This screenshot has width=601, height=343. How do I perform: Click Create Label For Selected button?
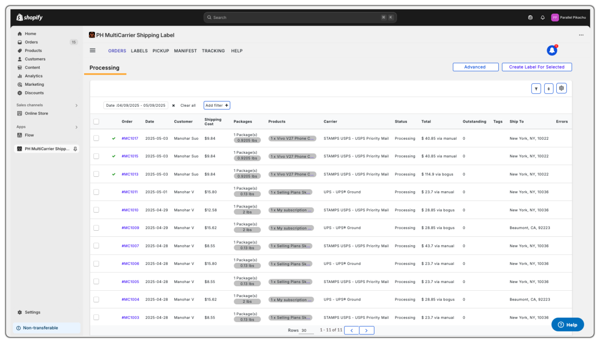point(537,67)
